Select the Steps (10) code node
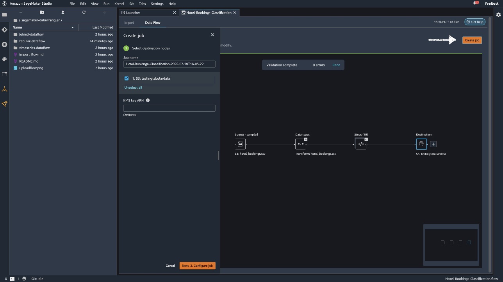Viewport: 503px width, 282px height. click(361, 144)
